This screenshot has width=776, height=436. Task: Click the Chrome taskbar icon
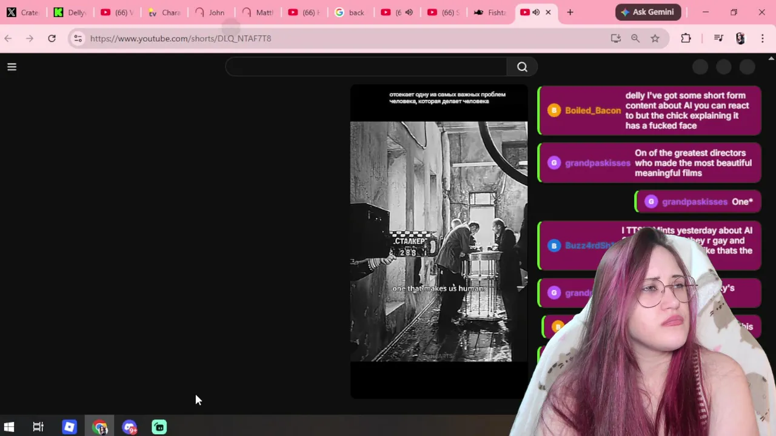pos(100,427)
